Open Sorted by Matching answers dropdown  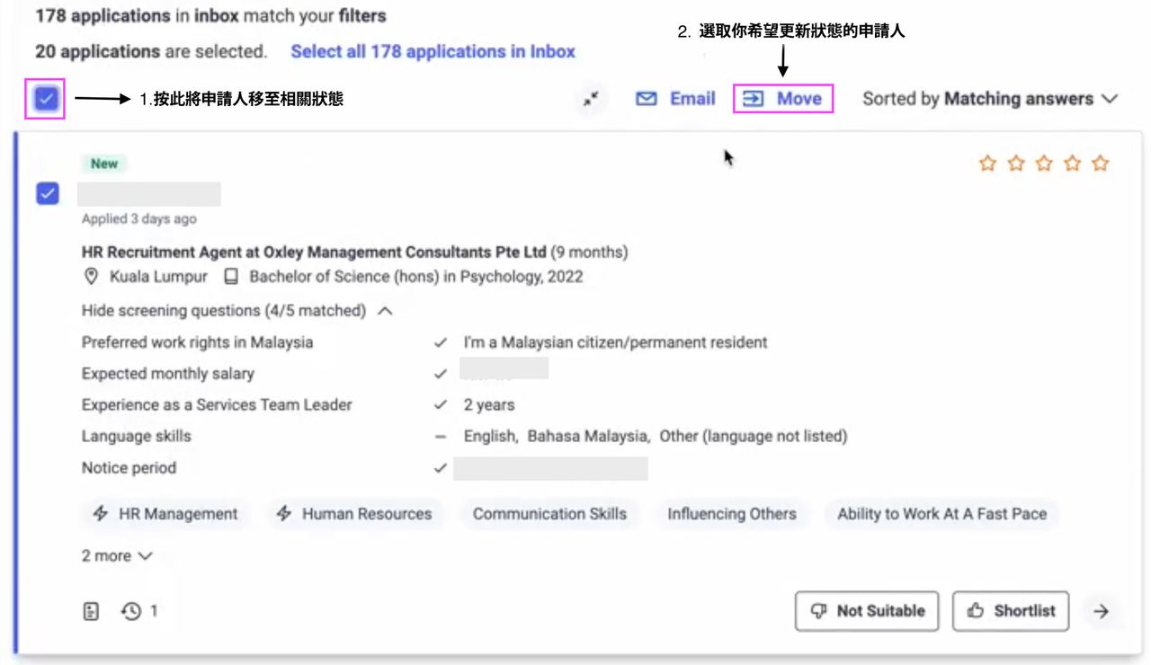989,99
